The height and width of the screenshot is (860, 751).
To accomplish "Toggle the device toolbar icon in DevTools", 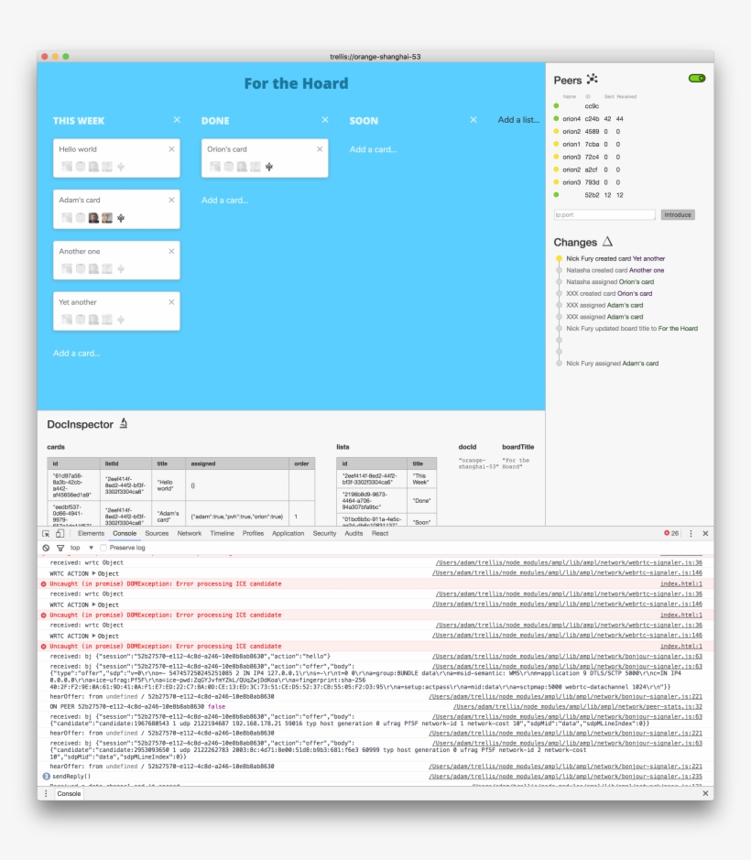I will [62, 532].
